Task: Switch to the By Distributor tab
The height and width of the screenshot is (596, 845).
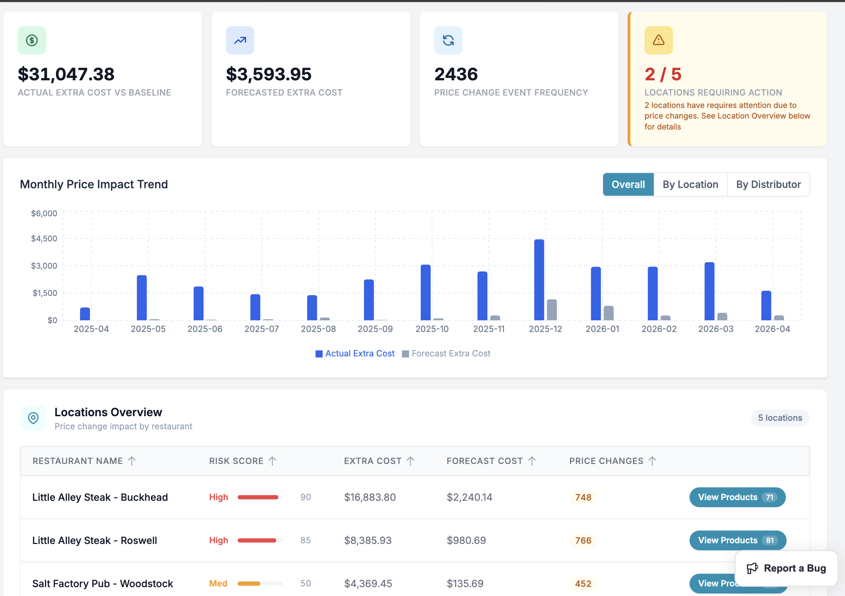Action: 769,184
